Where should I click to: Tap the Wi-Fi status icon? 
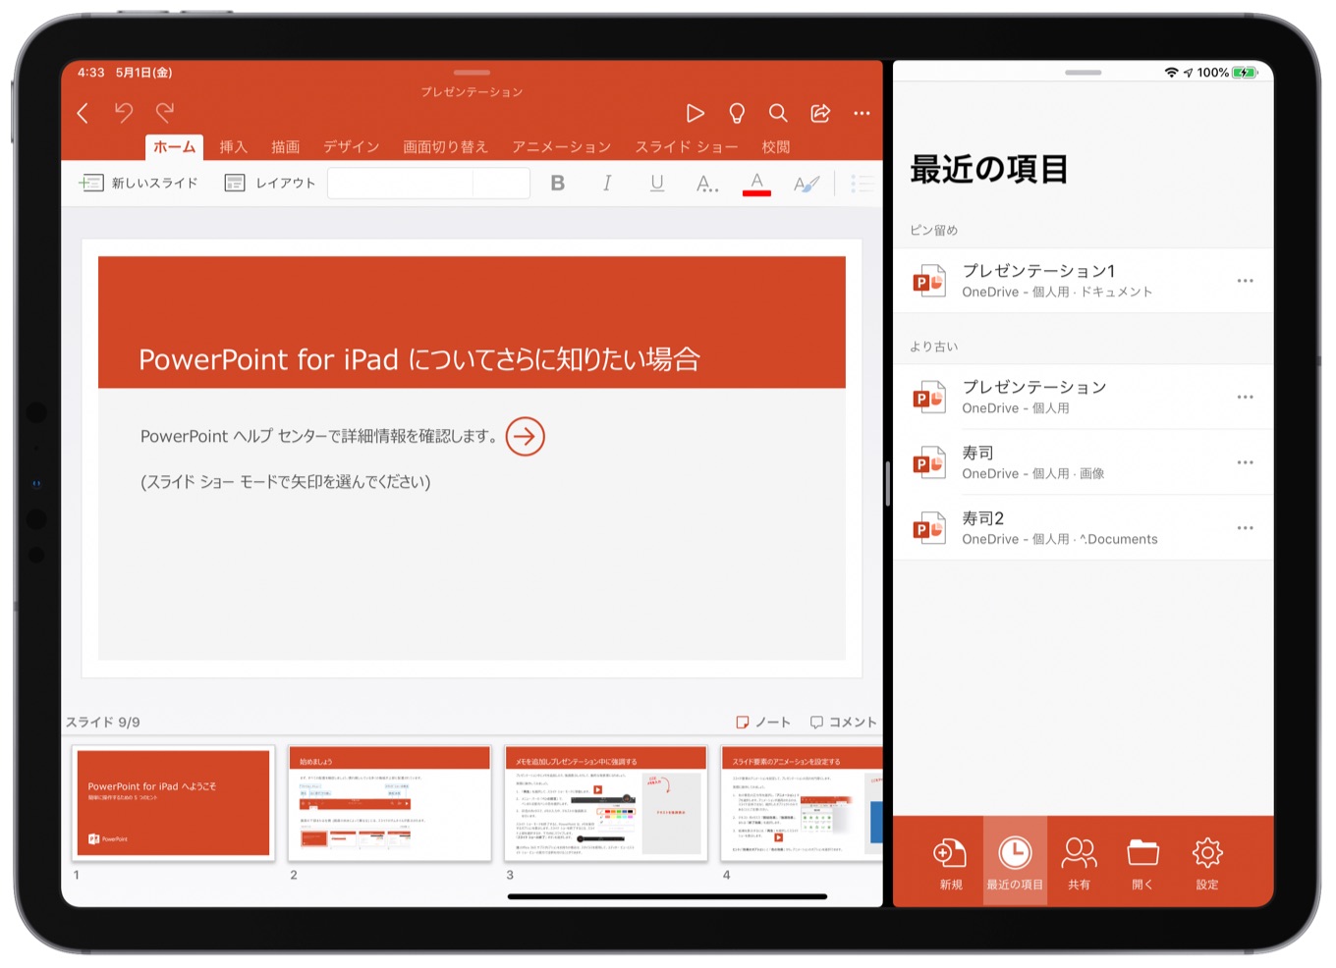(1171, 73)
